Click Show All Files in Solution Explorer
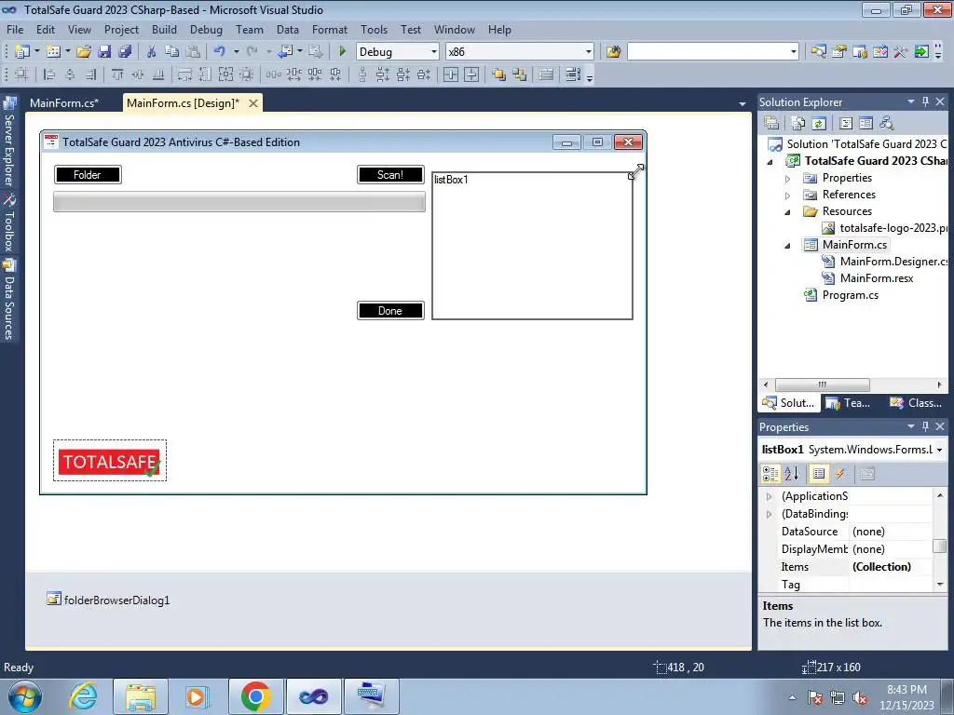The height and width of the screenshot is (715, 954). 798,124
